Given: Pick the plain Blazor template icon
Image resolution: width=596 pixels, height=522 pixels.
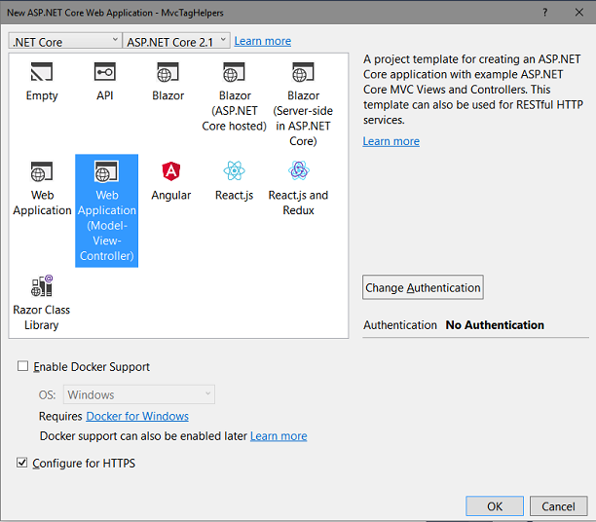Looking at the screenshot, I should [x=168, y=72].
